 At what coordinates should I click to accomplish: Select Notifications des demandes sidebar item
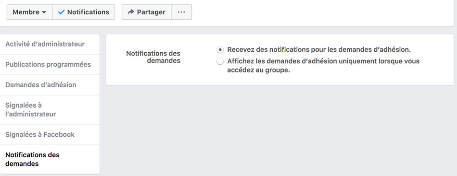click(x=50, y=159)
